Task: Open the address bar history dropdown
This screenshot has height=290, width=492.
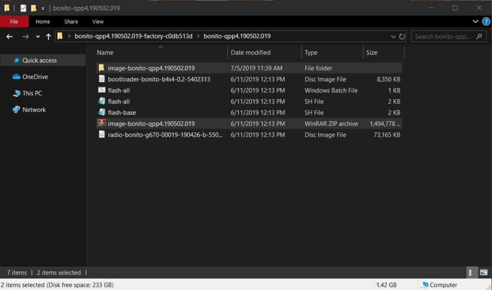Action: point(393,36)
